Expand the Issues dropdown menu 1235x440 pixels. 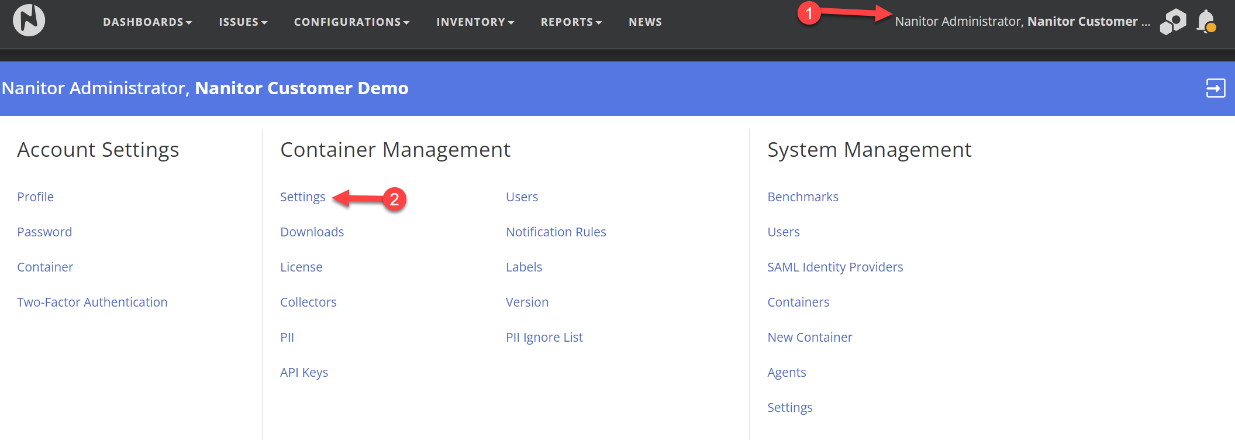[243, 22]
